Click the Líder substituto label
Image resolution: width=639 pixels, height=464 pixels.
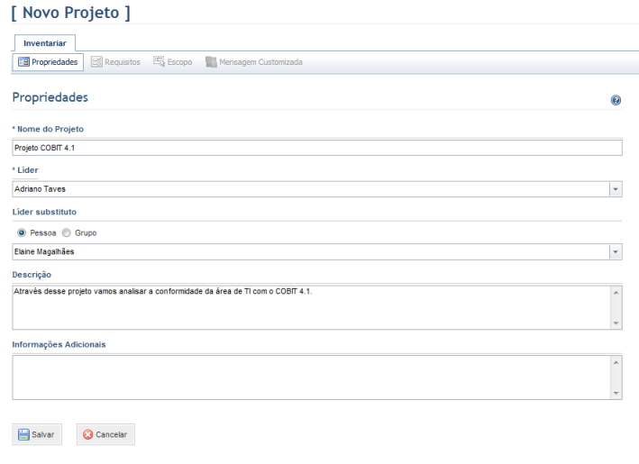coord(44,212)
